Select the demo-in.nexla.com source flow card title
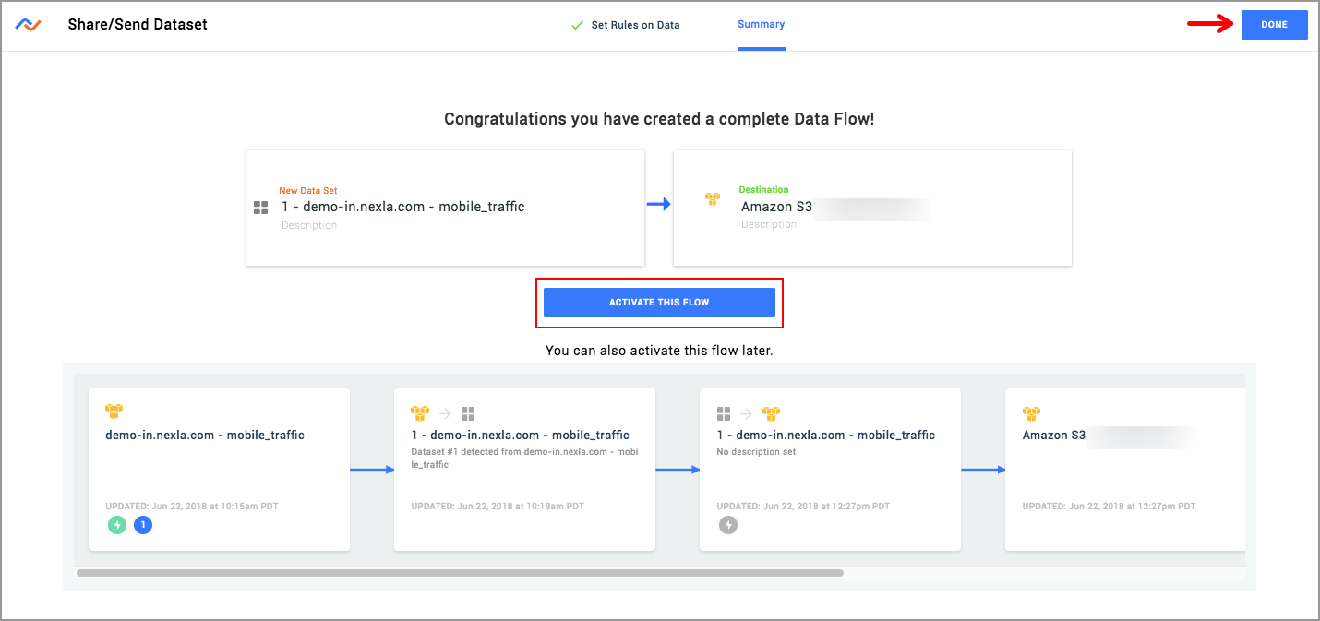This screenshot has width=1320, height=621. point(205,435)
